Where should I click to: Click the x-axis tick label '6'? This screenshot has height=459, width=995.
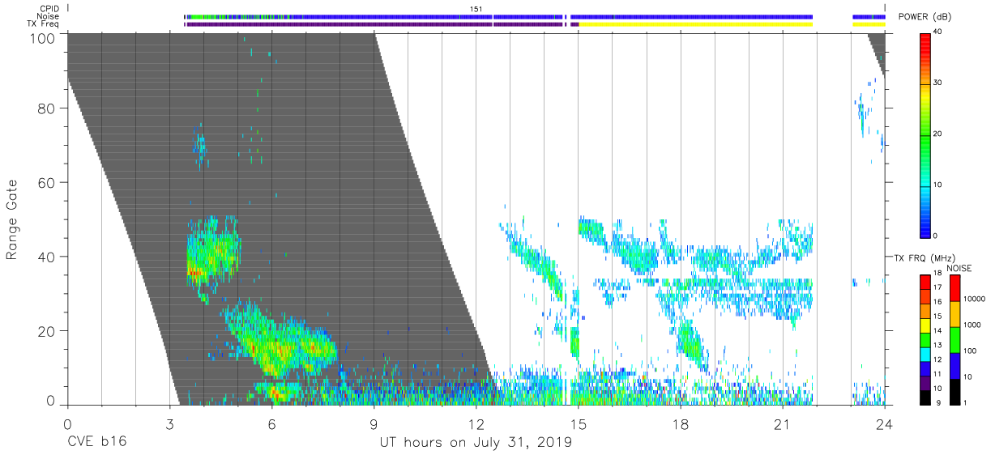[x=271, y=423]
